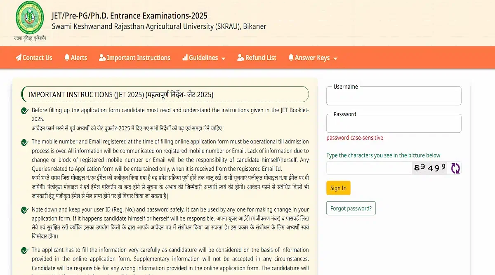Click the bell icon beside Alerts
The image size is (495, 275).
pyautogui.click(x=67, y=58)
